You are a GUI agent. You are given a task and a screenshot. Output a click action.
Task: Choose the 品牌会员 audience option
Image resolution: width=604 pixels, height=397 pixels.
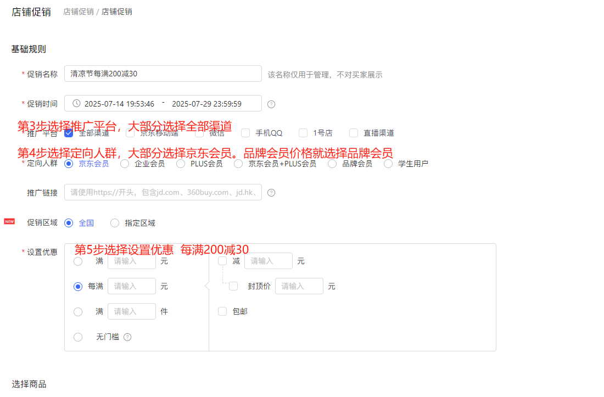[332, 164]
